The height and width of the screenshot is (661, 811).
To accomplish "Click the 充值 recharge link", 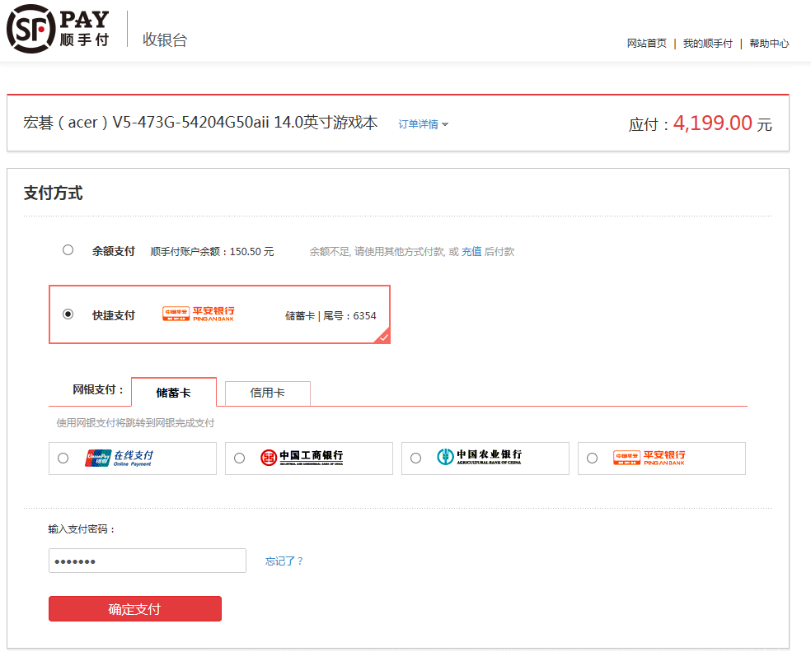I will pyautogui.click(x=471, y=252).
